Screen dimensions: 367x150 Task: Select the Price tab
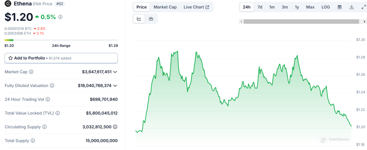[x=142, y=7]
